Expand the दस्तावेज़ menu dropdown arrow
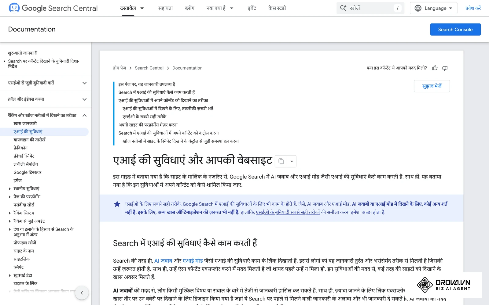This screenshot has width=489, height=305. click(142, 8)
